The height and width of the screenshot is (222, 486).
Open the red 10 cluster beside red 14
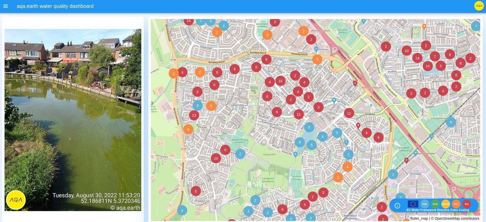407,51
